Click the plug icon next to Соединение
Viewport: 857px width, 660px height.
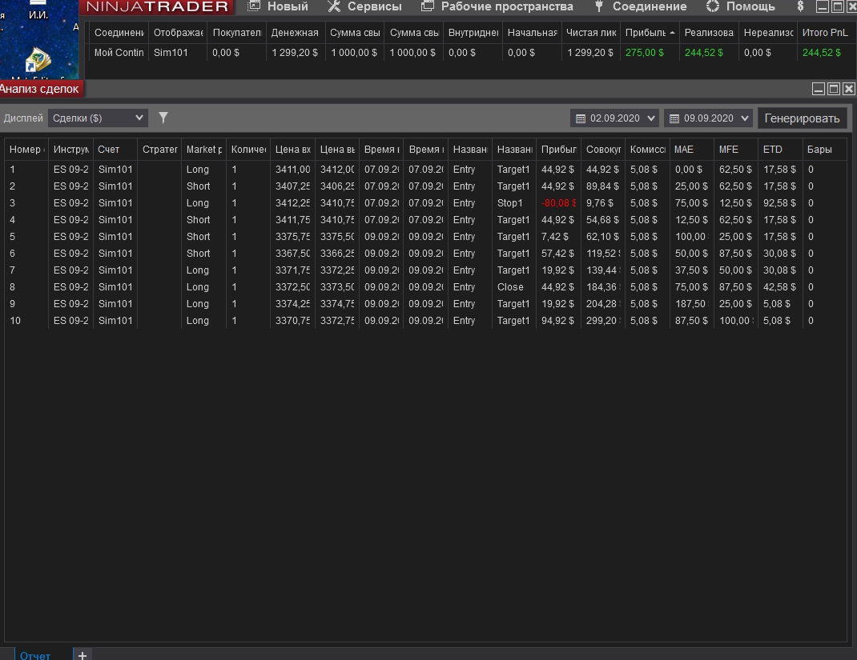[x=599, y=6]
